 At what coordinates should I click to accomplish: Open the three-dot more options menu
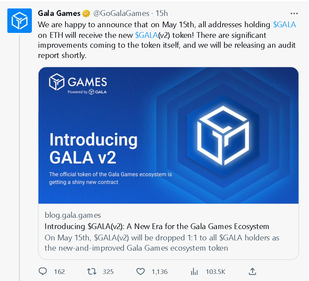pos(294,13)
